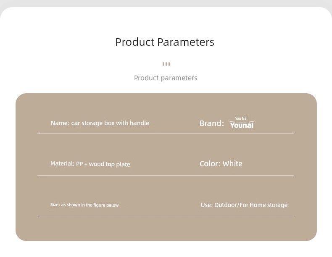
Task: Click the gray strip at page top
Action: (x=166, y=3)
